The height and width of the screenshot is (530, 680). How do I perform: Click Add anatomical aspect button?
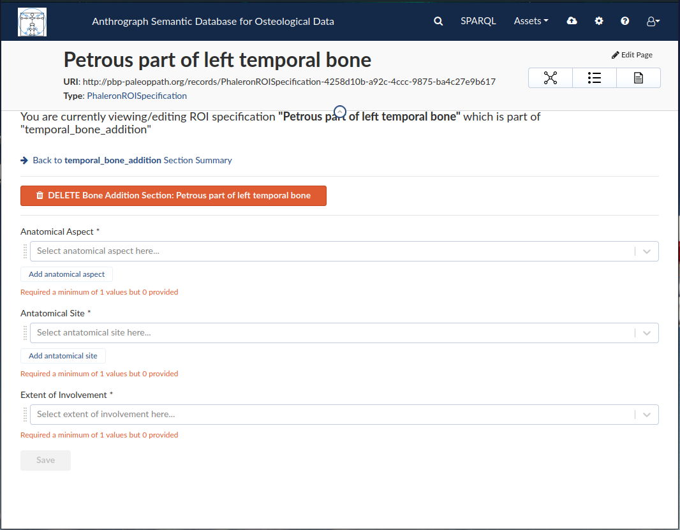[x=66, y=274]
